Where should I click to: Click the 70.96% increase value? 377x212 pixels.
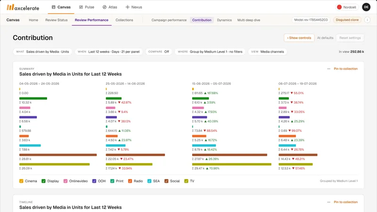[x=213, y=169]
